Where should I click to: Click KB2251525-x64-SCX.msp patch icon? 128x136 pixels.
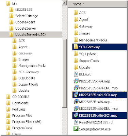(x=76, y=95)
